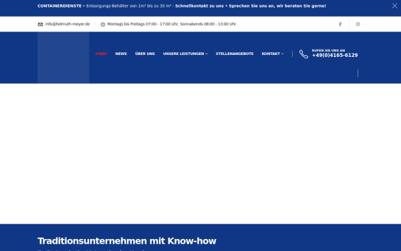Viewport: 401px width, 251px height.
Task: Open the ÜBER UNS page
Action: (145, 54)
